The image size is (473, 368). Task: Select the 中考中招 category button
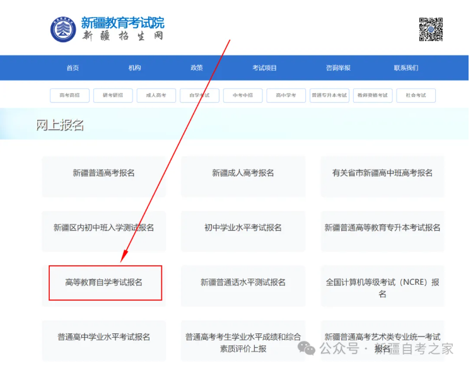[243, 95]
